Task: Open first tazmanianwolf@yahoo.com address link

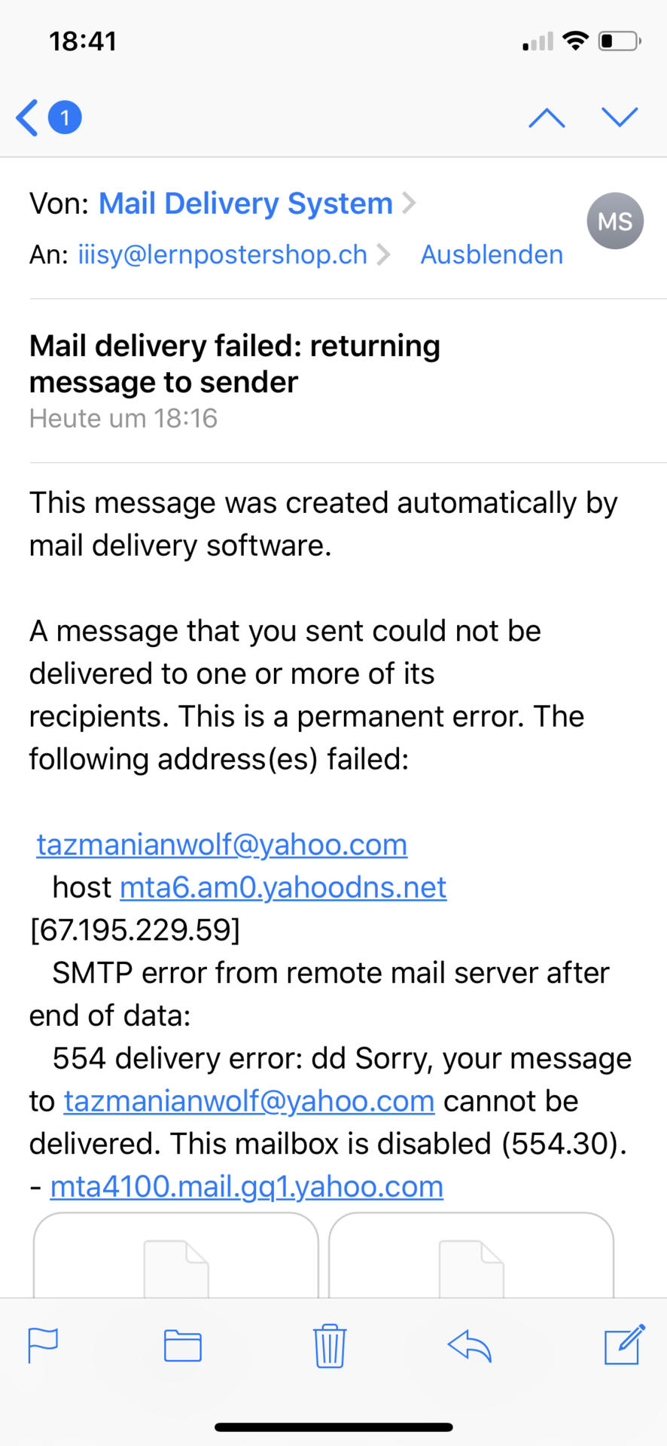Action: pos(222,844)
